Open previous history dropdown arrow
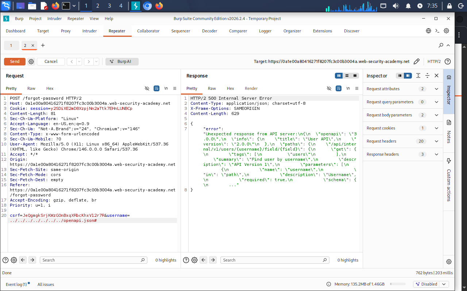 (x=79, y=61)
